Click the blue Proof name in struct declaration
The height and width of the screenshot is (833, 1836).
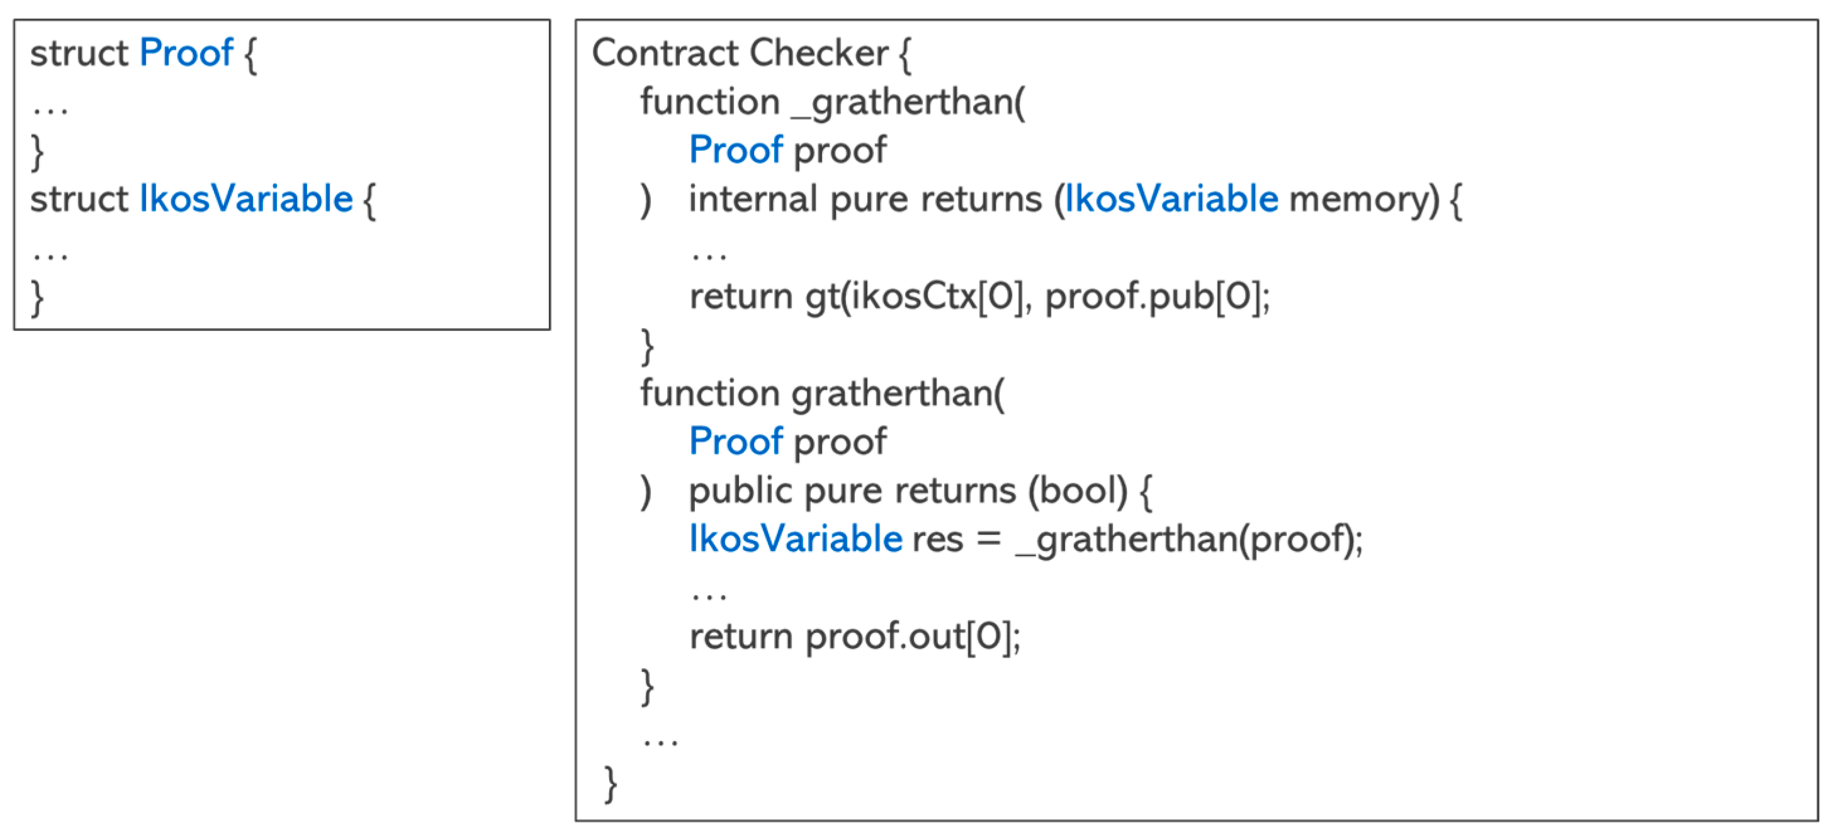click(x=186, y=53)
